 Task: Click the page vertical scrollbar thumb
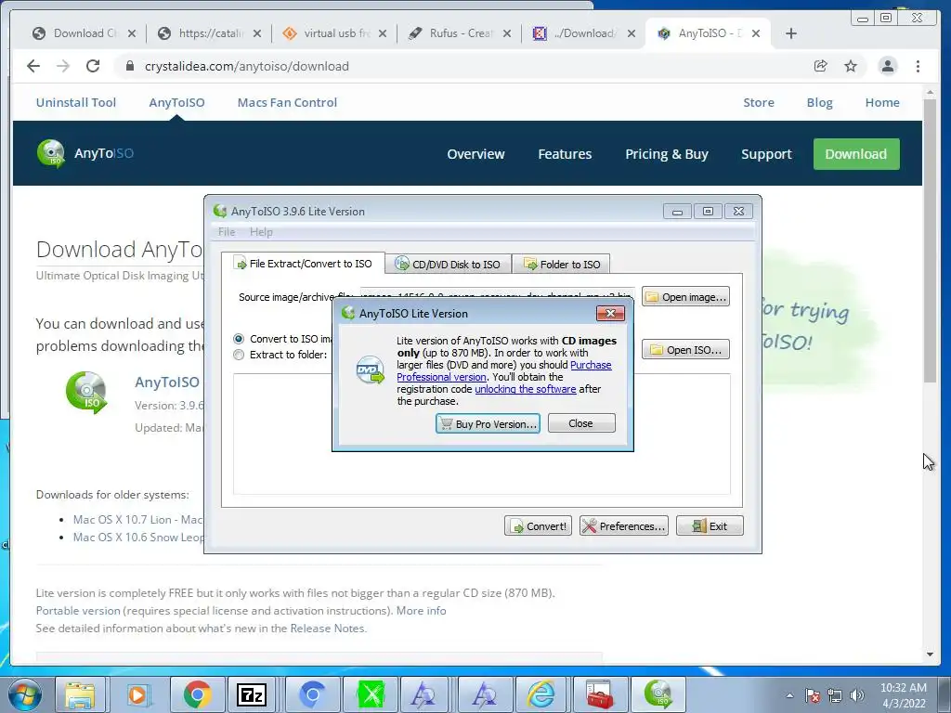tap(930, 240)
